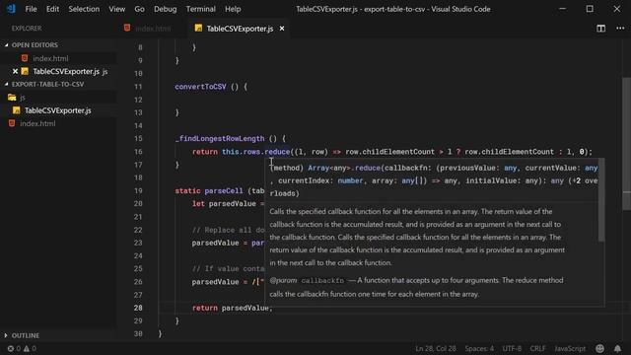
Task: Open the Selection menu
Action: click(x=84, y=9)
